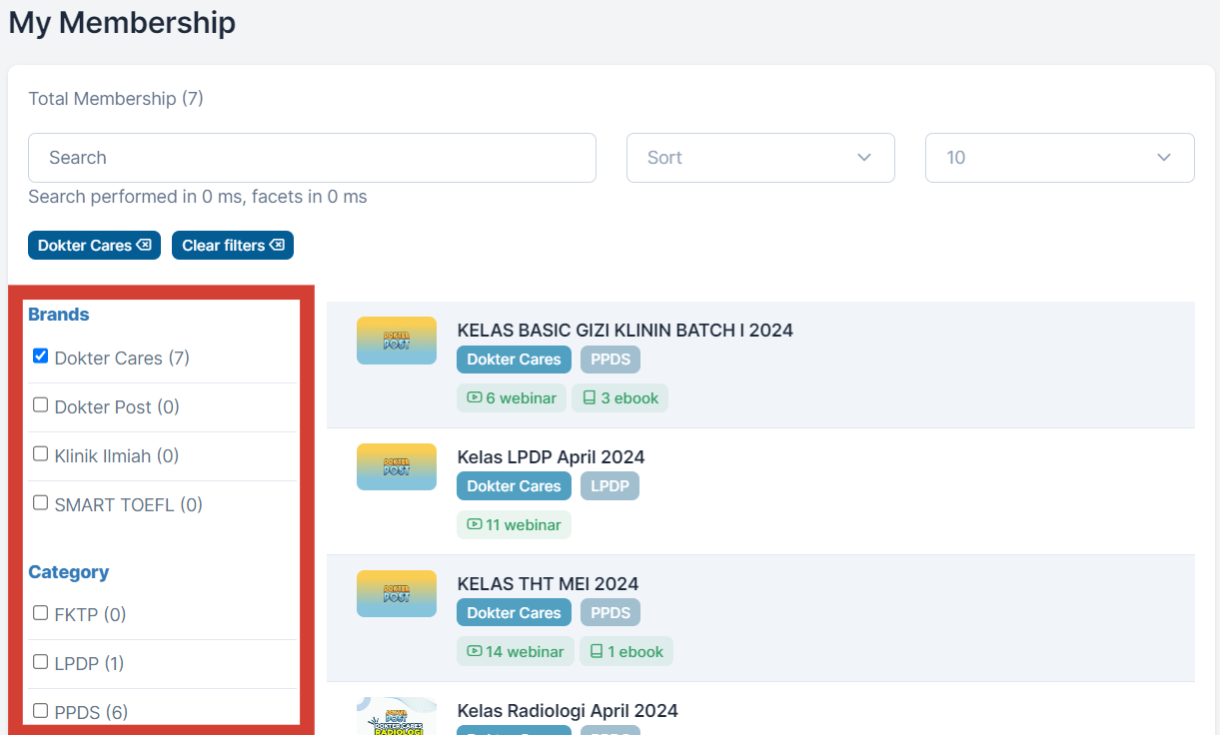Open Kelas Radiologi April 2024 membership
This screenshot has height=735, width=1220.
click(x=568, y=711)
